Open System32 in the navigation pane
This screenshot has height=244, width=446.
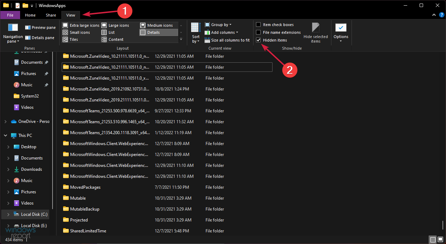(30, 96)
